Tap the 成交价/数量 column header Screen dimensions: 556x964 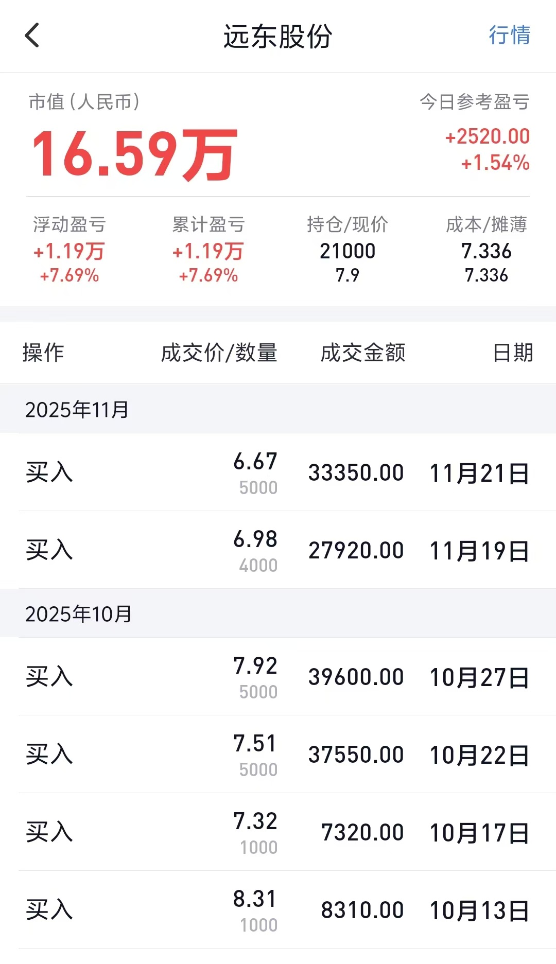(x=219, y=353)
